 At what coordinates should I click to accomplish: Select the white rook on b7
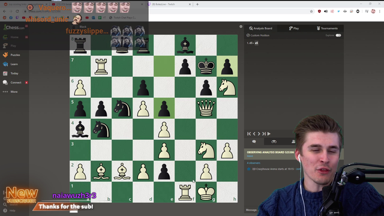coord(101,66)
